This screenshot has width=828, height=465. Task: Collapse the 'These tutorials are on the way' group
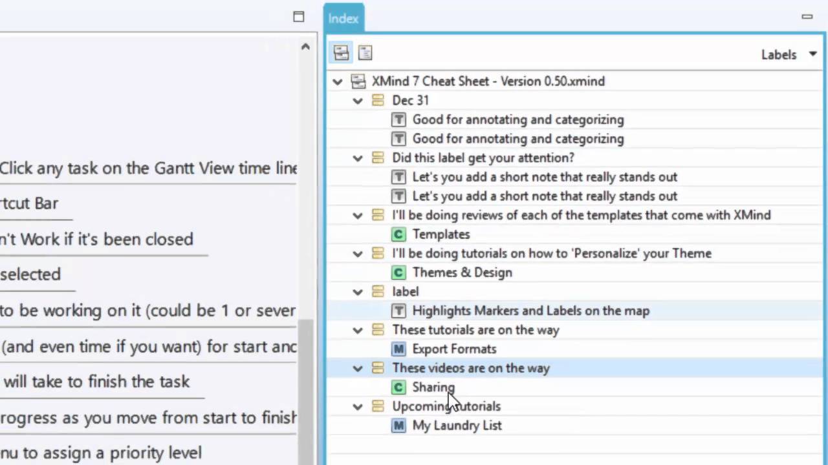pos(358,330)
